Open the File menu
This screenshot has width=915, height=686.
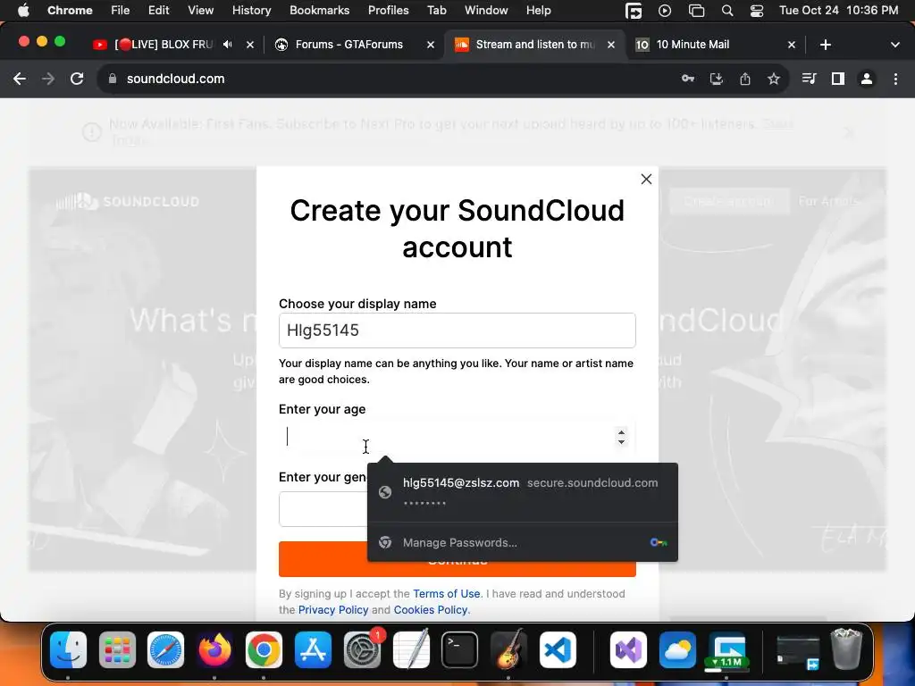(121, 11)
